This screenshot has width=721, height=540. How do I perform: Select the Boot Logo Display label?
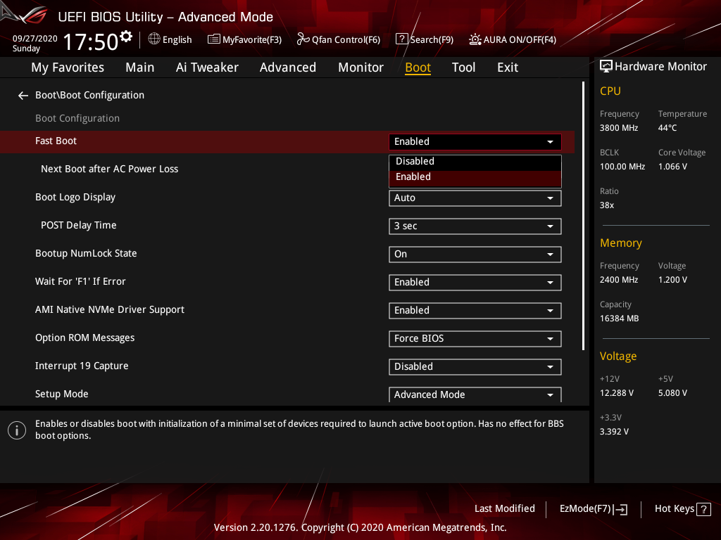click(75, 197)
